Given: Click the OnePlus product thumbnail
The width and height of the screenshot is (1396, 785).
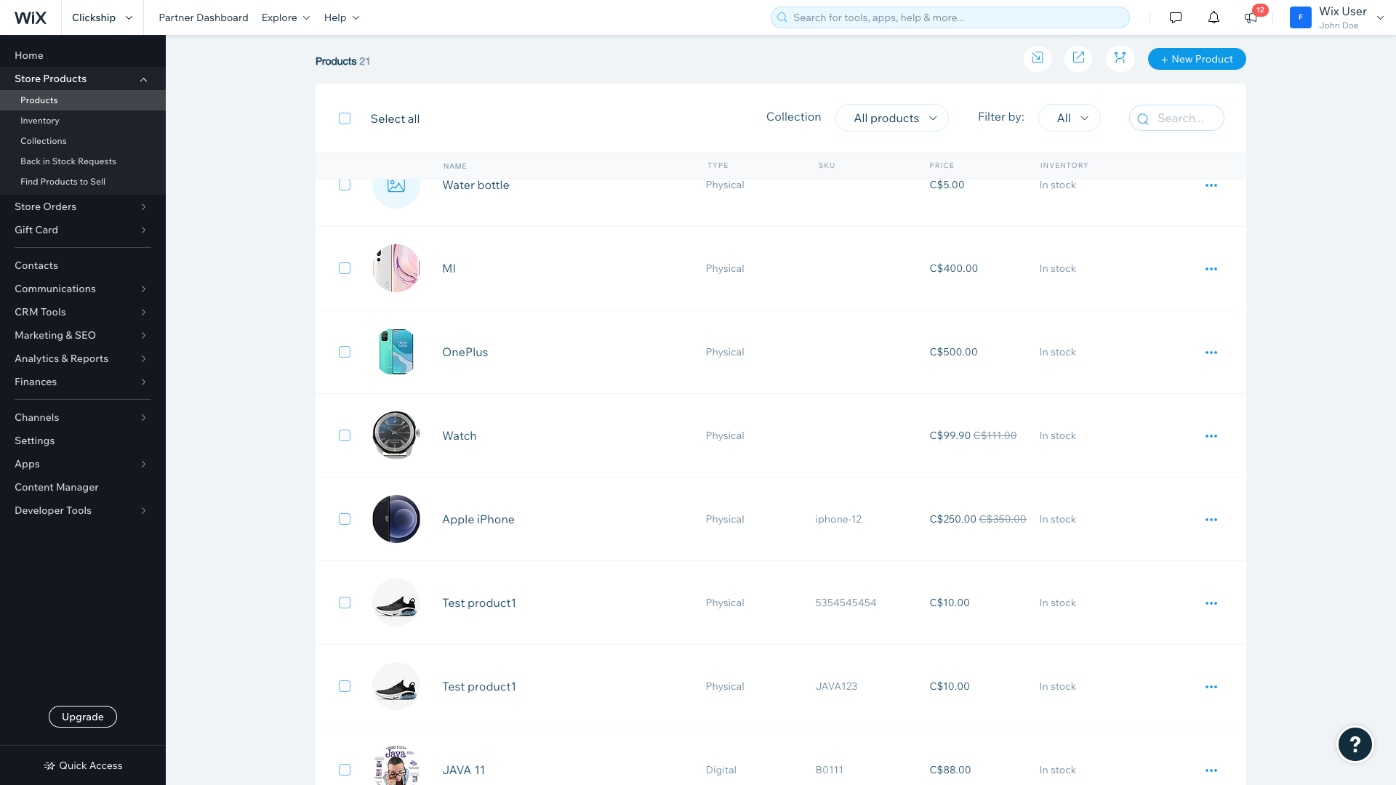Looking at the screenshot, I should pos(396,352).
